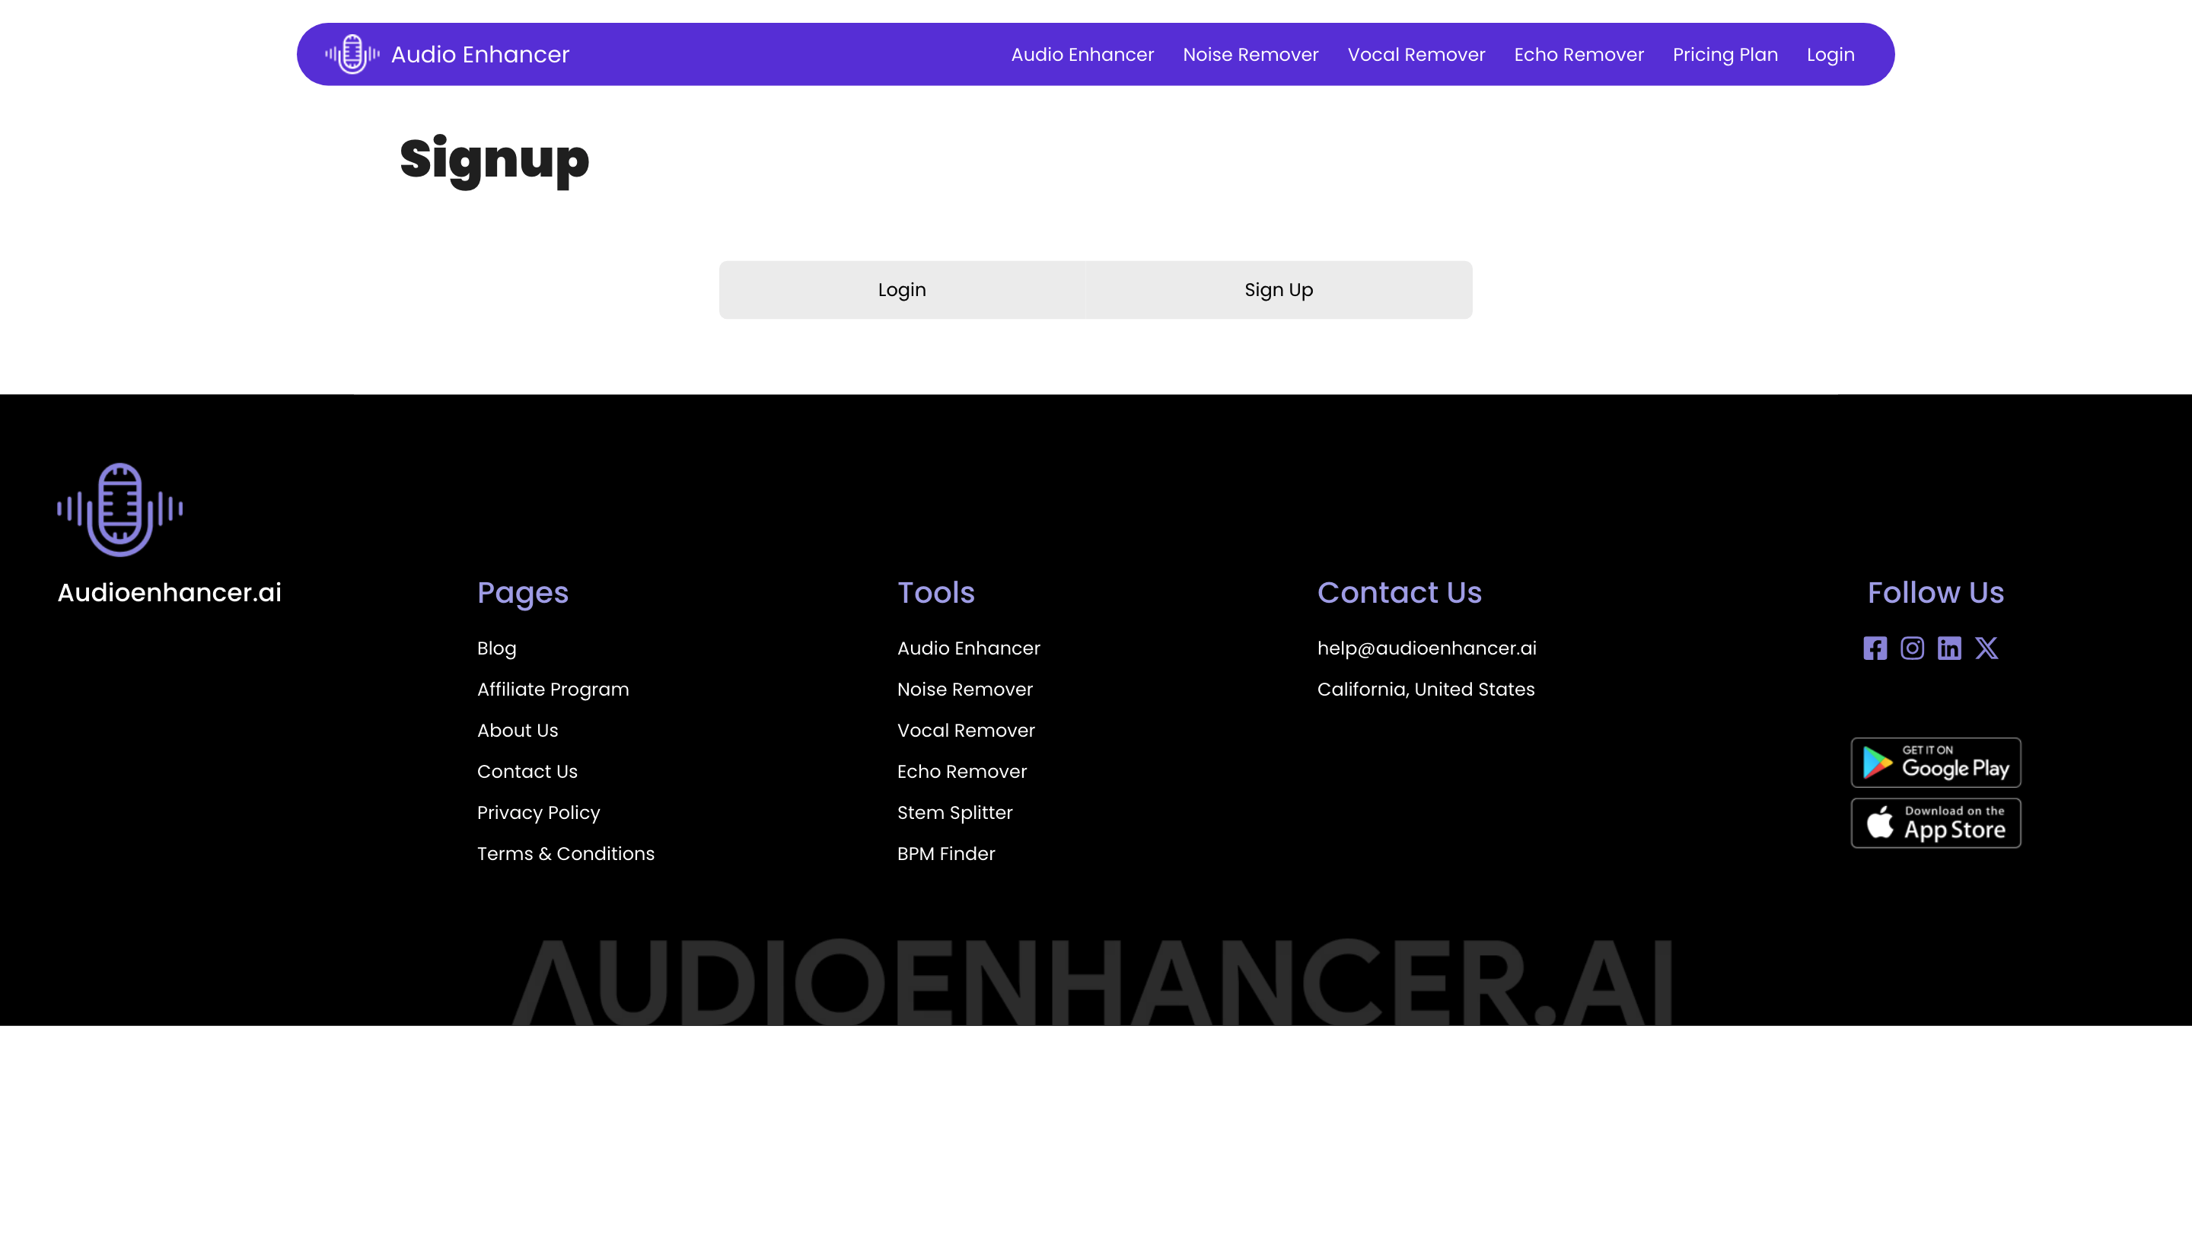This screenshot has height=1233, width=2192.
Task: Open Noise Remover from the navbar
Action: 1250,53
